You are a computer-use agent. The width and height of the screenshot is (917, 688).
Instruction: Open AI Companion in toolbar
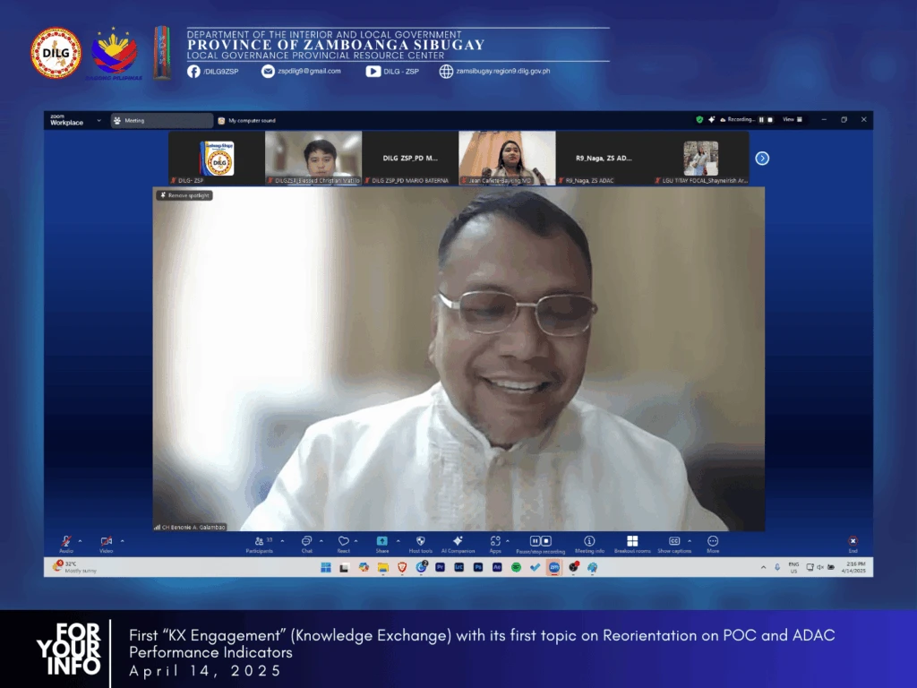[458, 544]
